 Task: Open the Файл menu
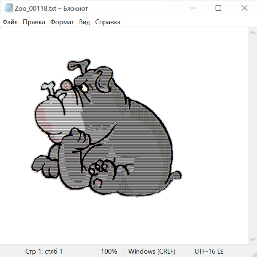coord(10,22)
